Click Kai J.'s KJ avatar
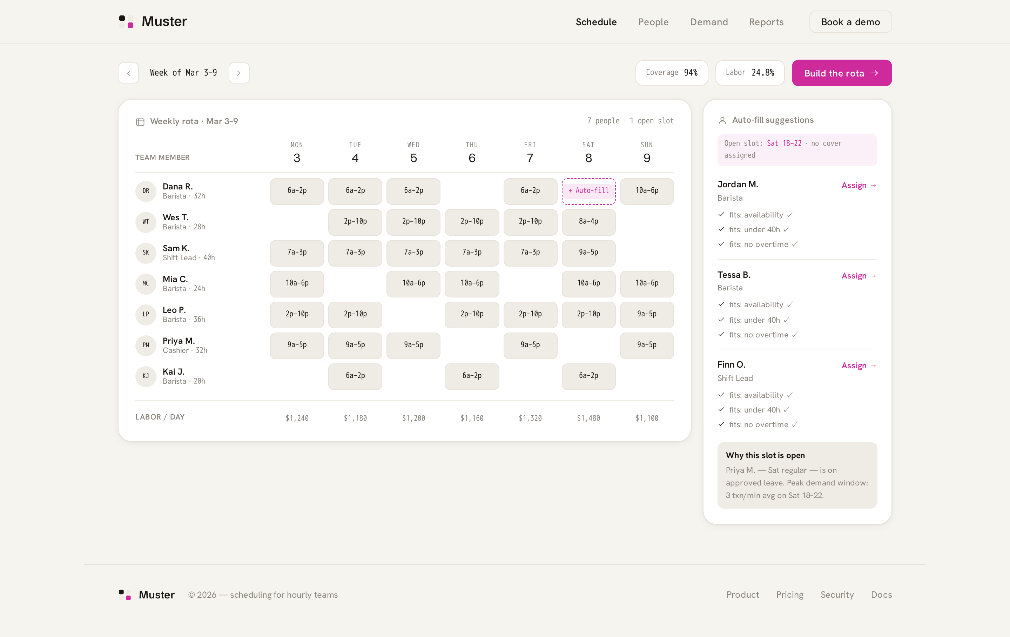The image size is (1010, 637). [x=146, y=376]
